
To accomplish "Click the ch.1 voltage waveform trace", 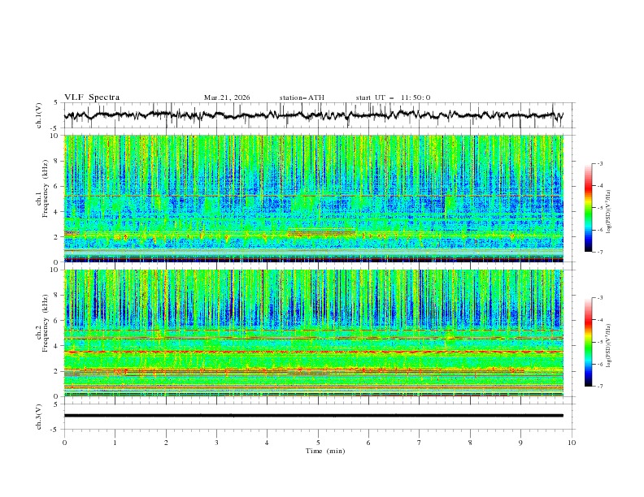I will (313, 115).
